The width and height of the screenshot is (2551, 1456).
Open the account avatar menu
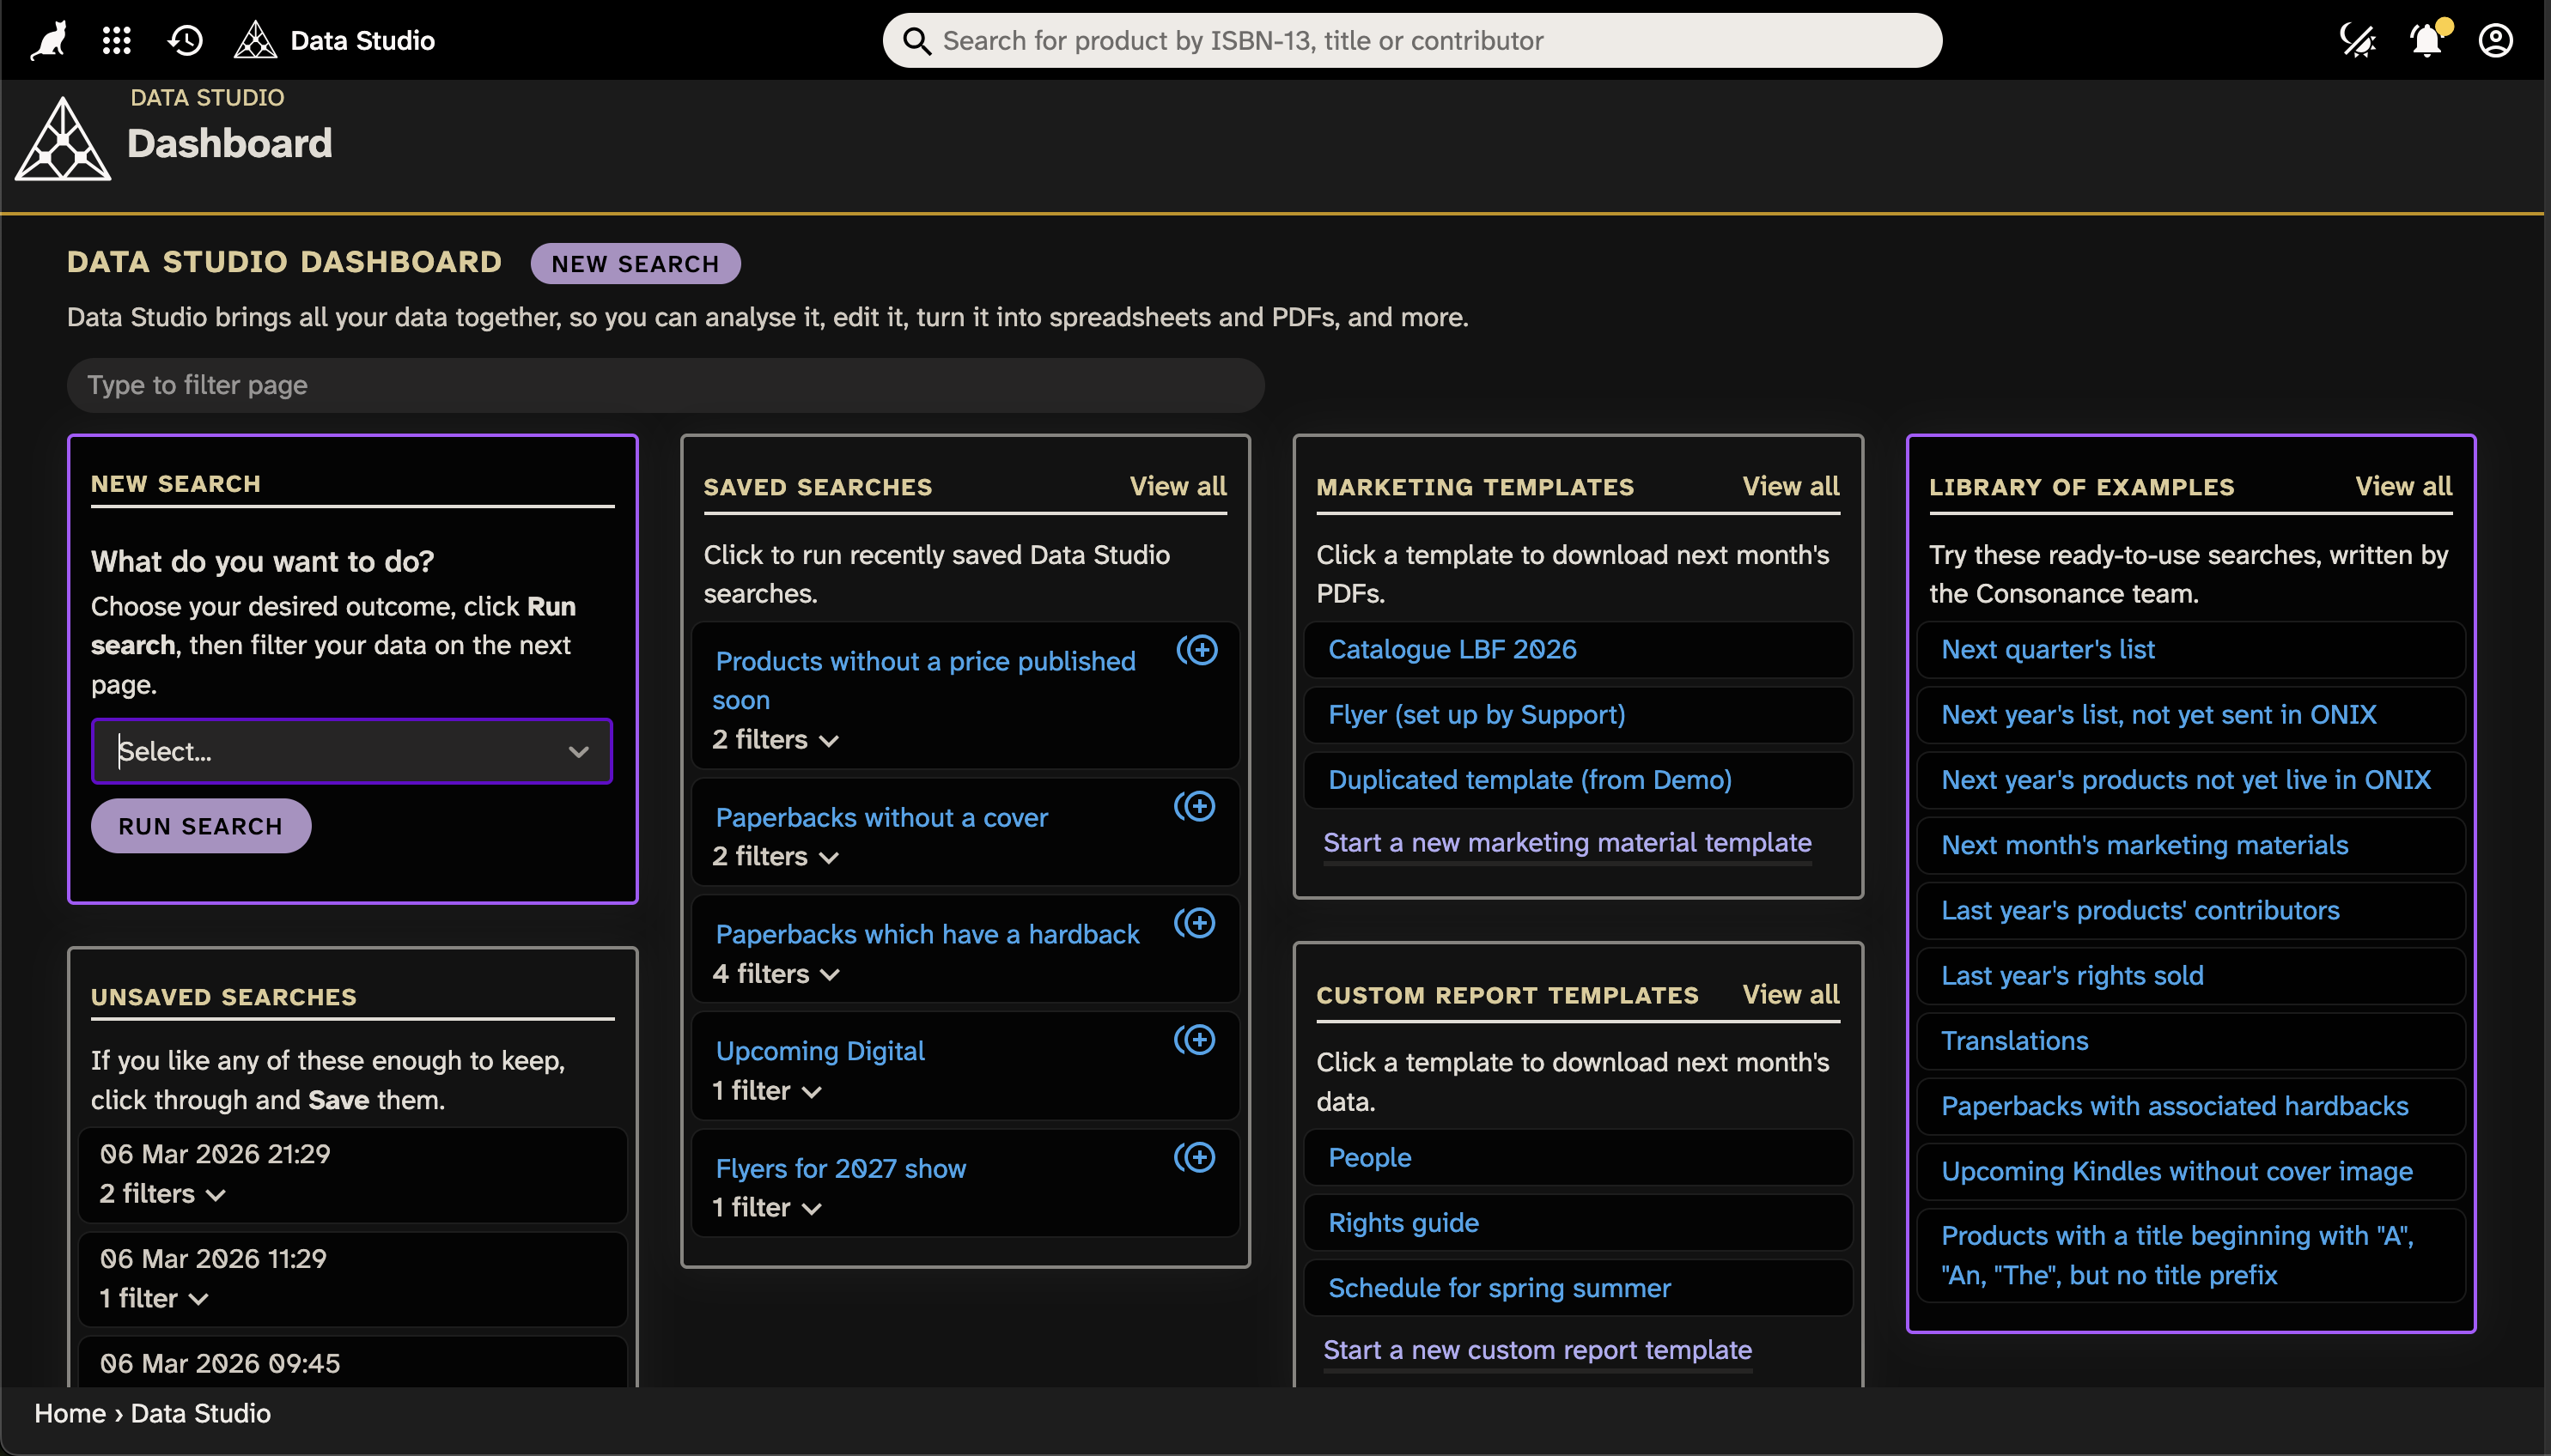(x=2495, y=40)
